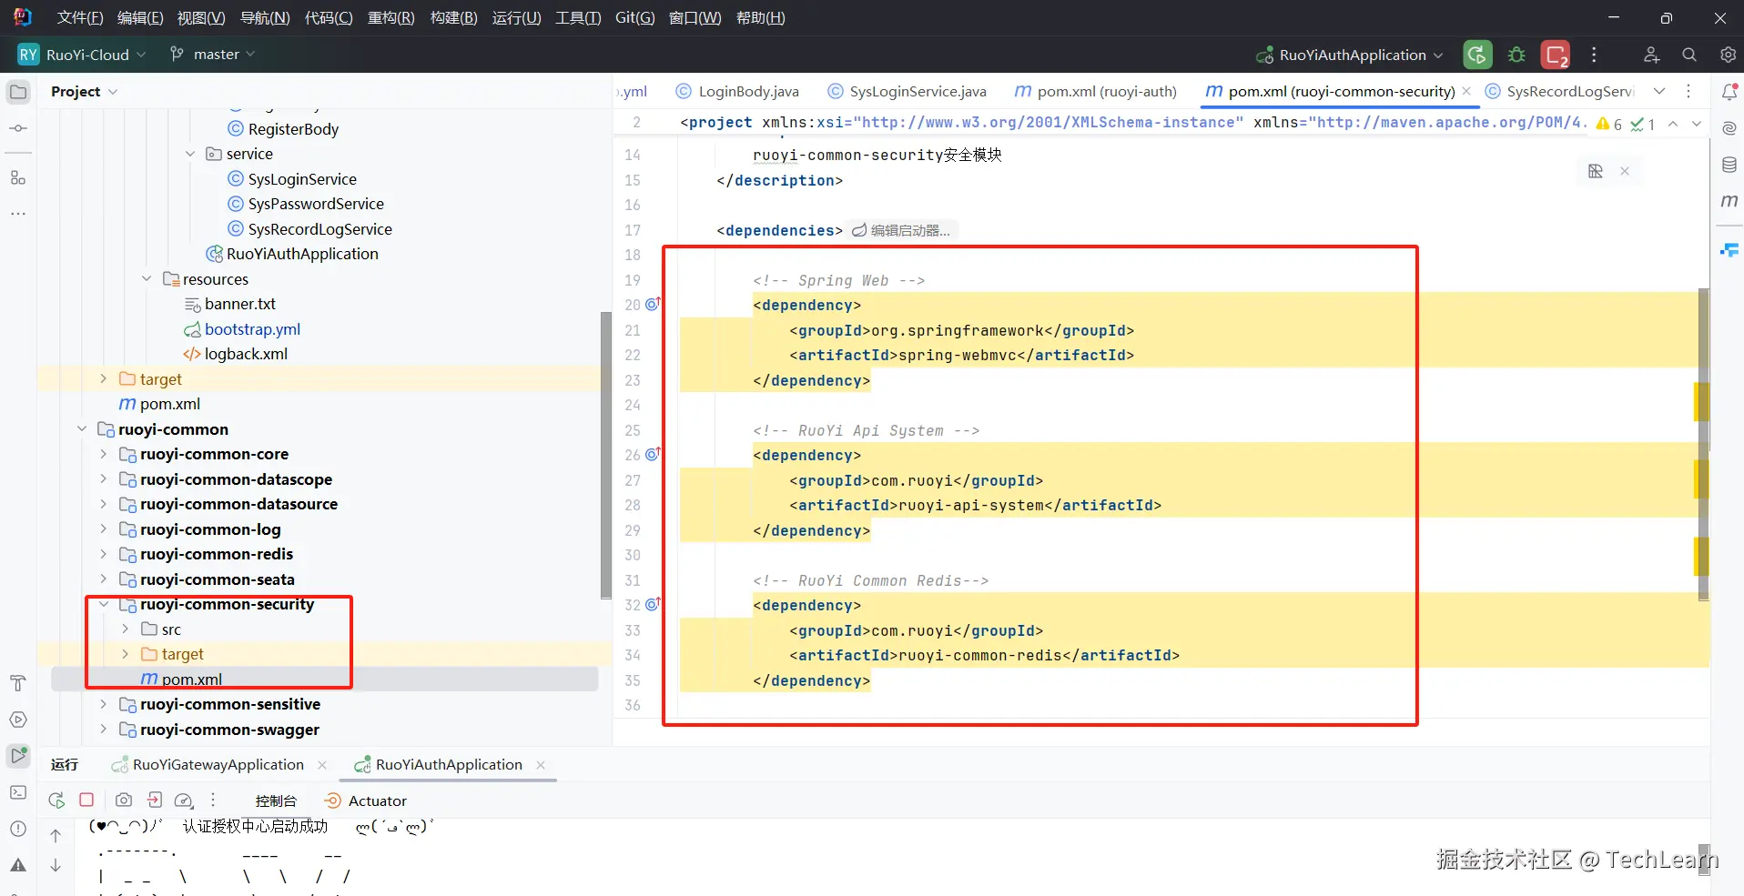
Task: Stop running processes with red stop button
Action: click(x=1555, y=55)
